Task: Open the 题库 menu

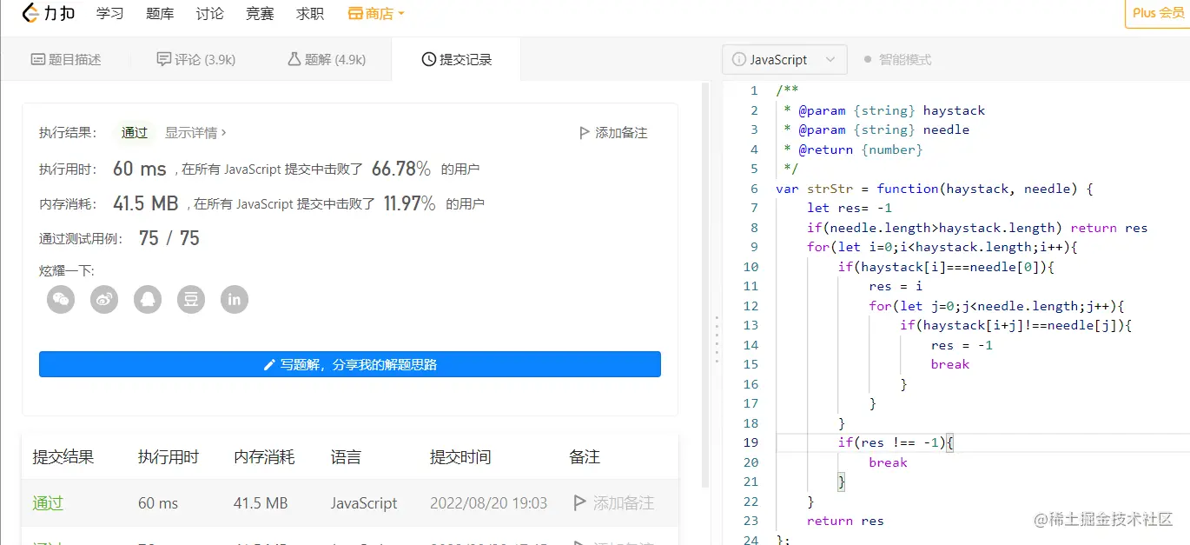Action: 160,13
